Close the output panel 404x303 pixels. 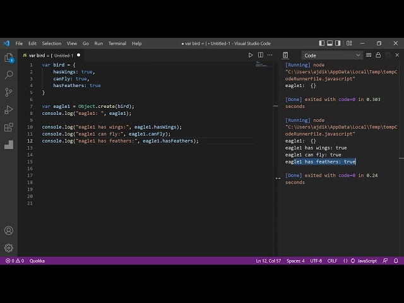coord(397,55)
